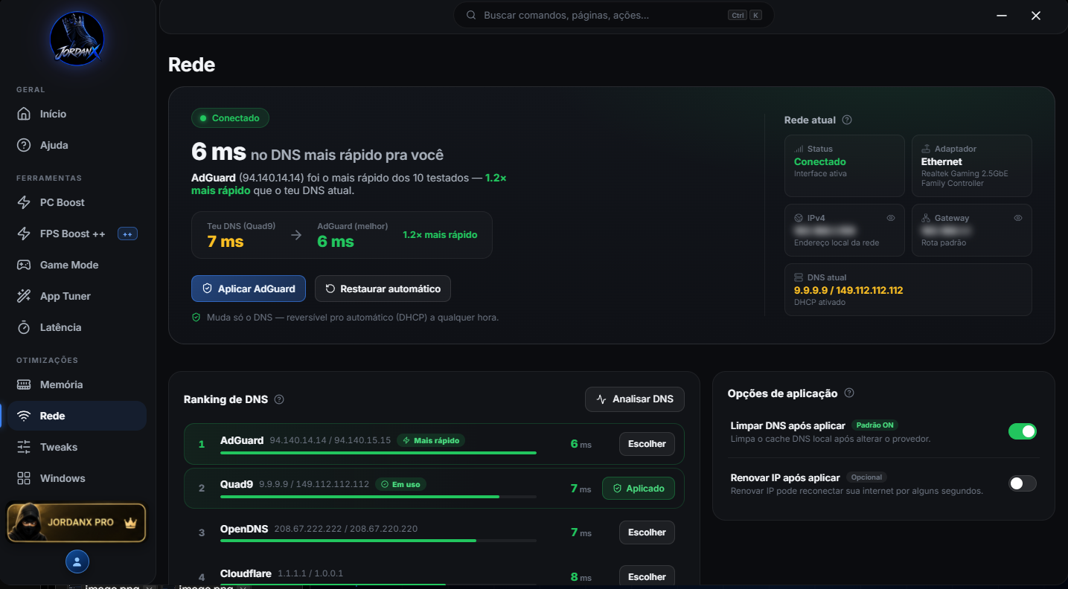Reveal the IPv4 address eye icon

(891, 218)
